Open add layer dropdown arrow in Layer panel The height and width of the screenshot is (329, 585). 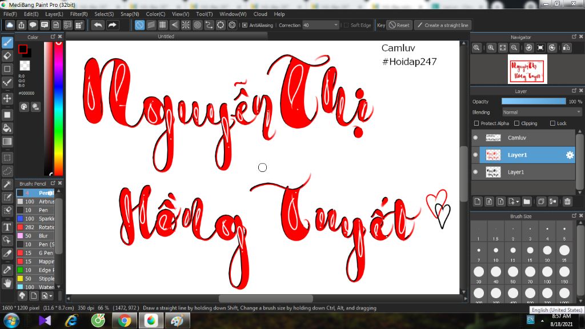coord(518,202)
